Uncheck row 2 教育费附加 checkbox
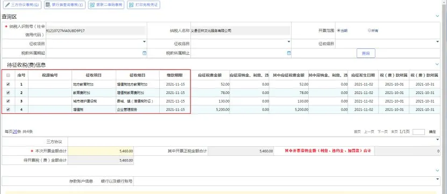 pos(8,92)
